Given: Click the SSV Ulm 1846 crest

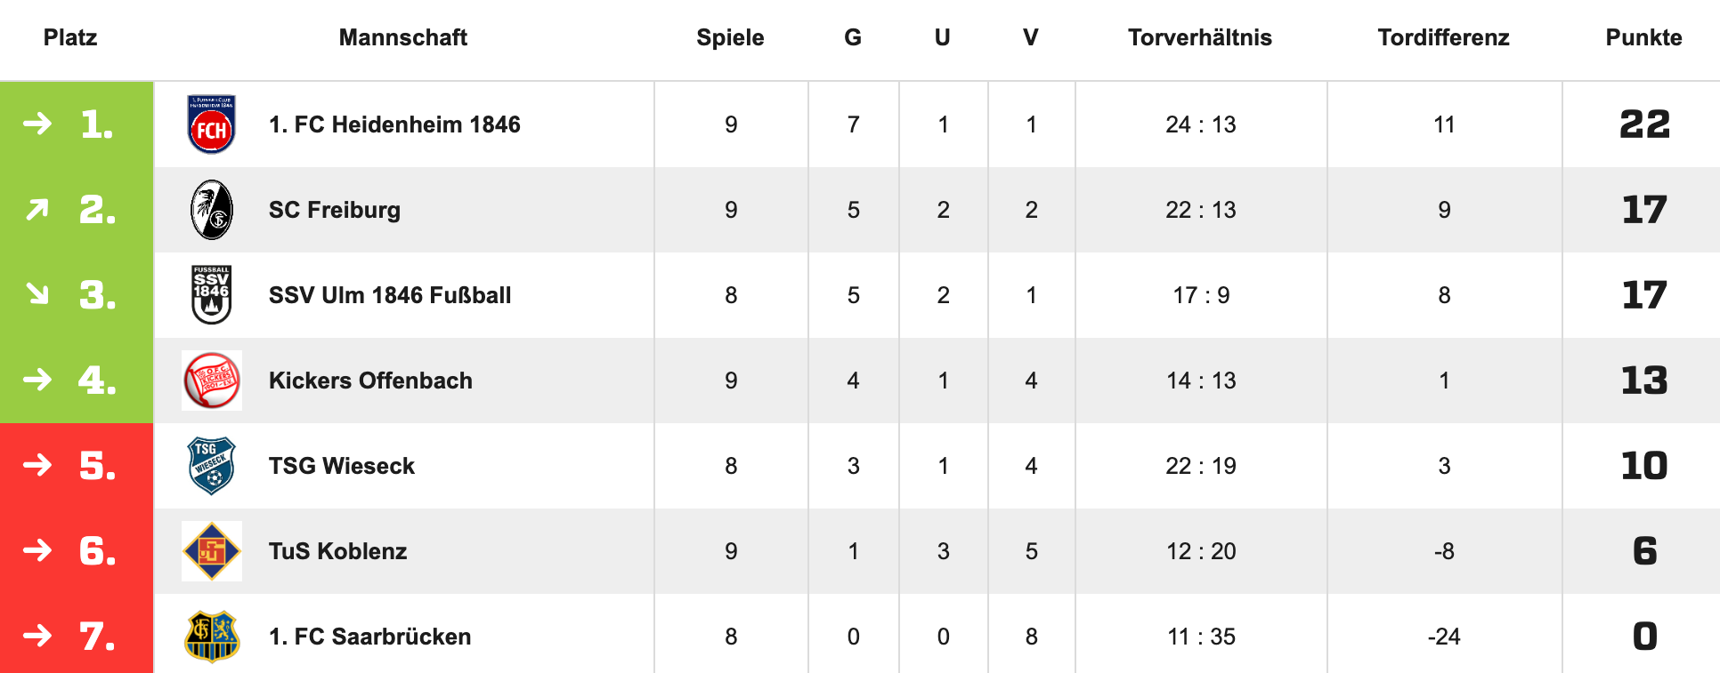Looking at the screenshot, I should pos(212,295).
